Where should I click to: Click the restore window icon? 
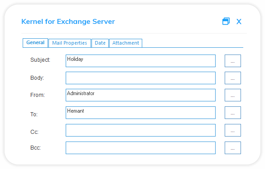(x=226, y=21)
